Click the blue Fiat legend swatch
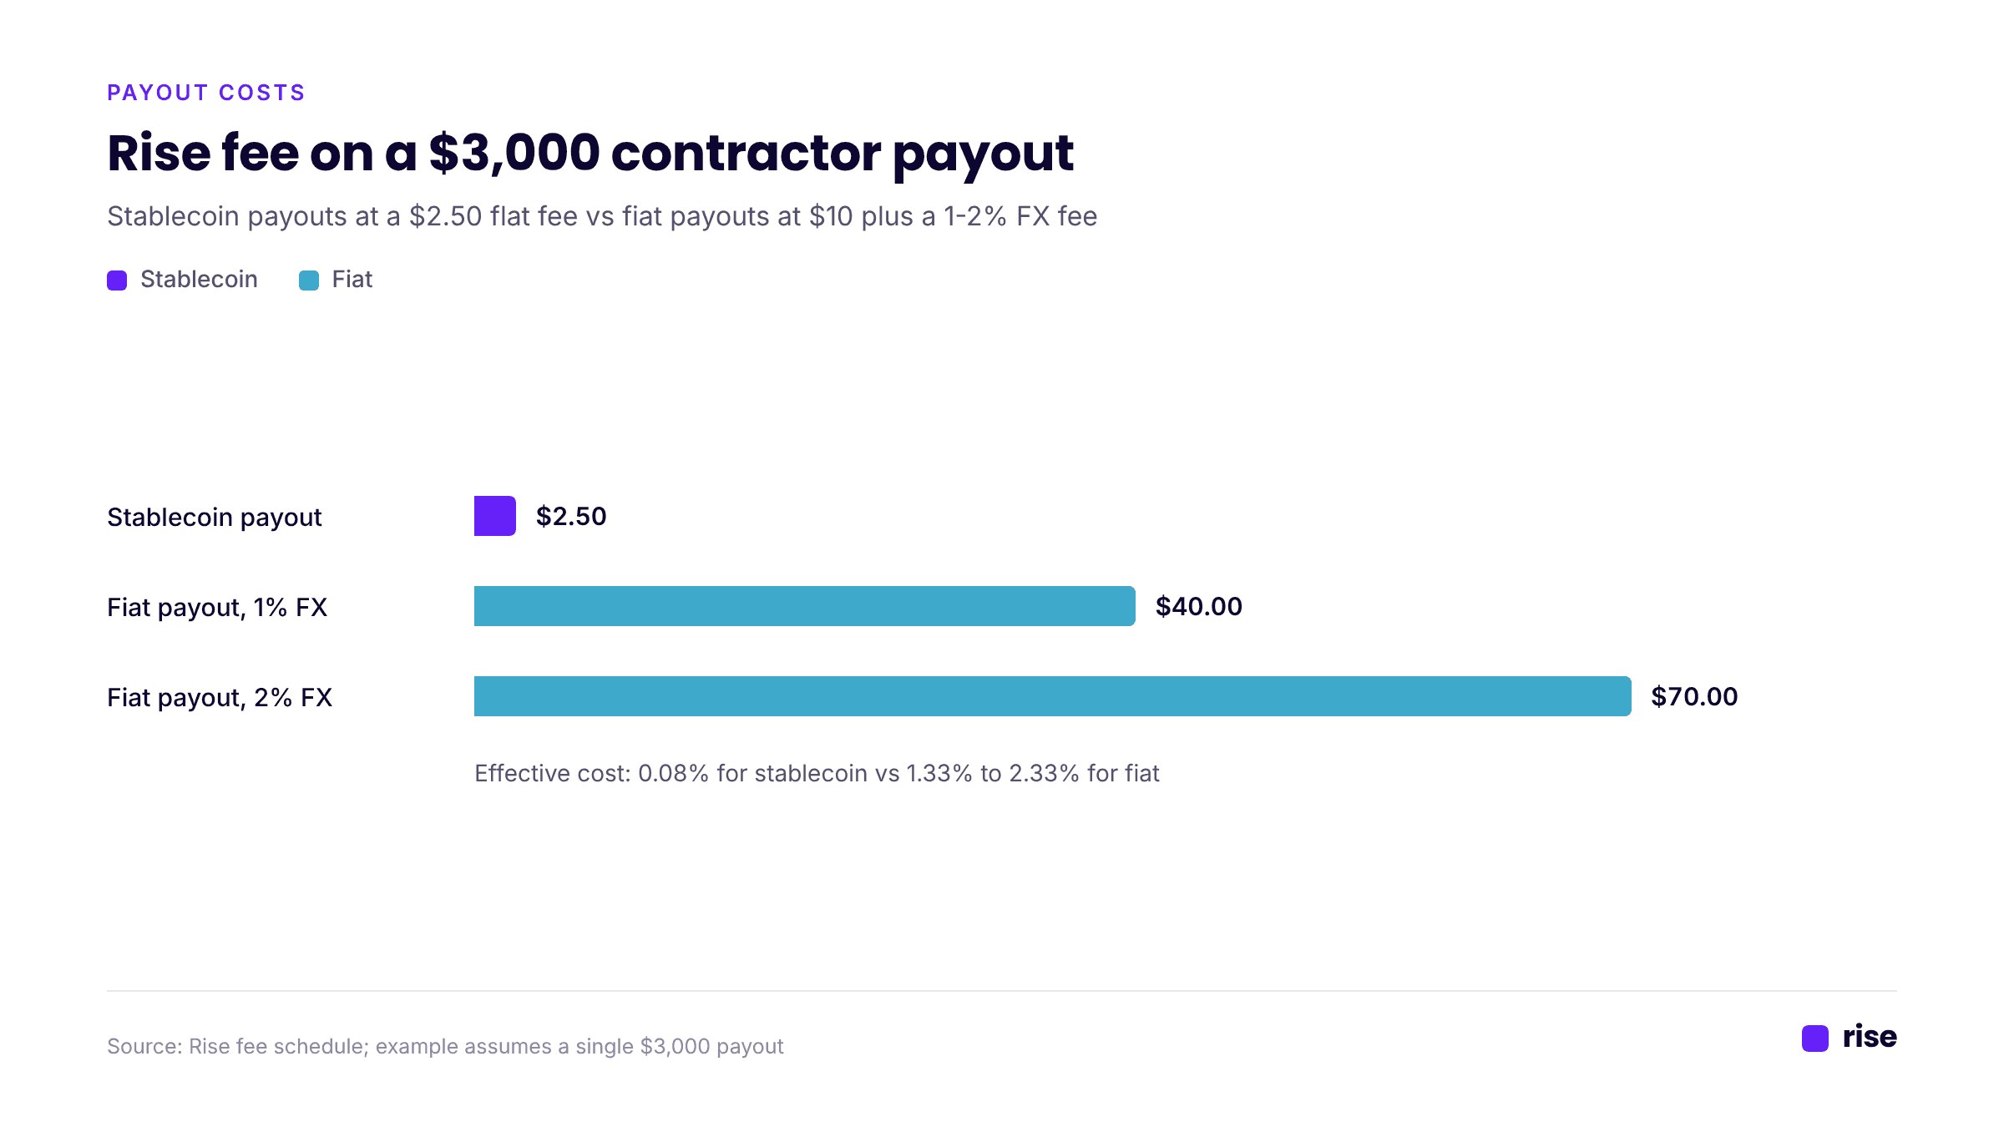Image resolution: width=2004 pixels, height=1127 pixels. 309,280
